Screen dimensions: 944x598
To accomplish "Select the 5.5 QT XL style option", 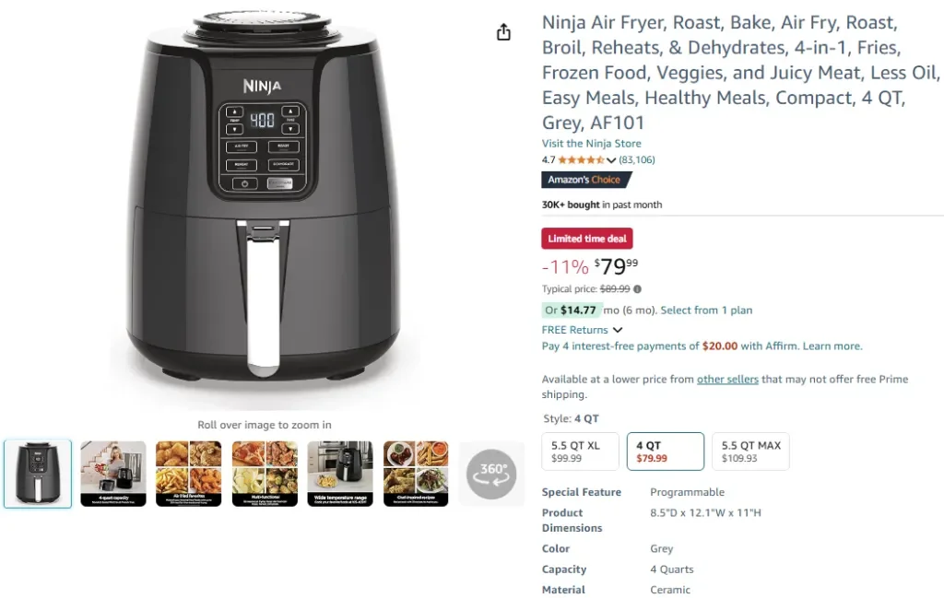I will tap(581, 451).
